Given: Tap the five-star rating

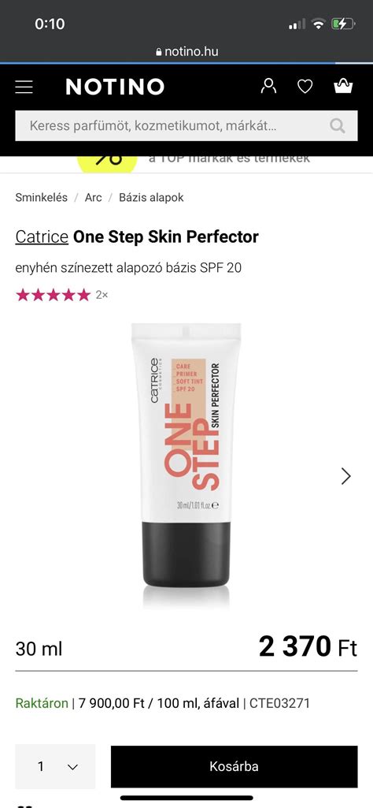Looking at the screenshot, I should pos(53,296).
